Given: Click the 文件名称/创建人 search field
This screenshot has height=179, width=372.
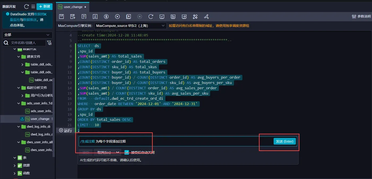Looking at the screenshot, I should click(x=27, y=43).
